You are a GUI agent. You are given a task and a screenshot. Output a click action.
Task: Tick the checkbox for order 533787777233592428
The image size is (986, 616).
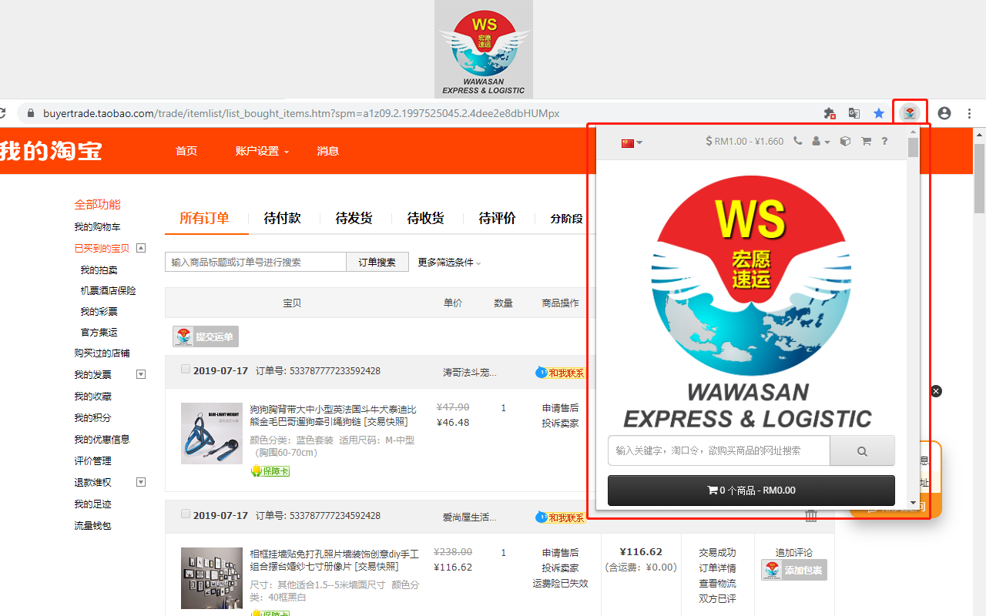click(x=186, y=370)
